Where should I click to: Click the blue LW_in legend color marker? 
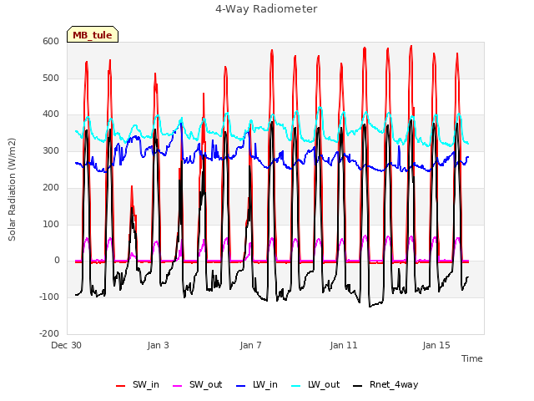(x=241, y=386)
